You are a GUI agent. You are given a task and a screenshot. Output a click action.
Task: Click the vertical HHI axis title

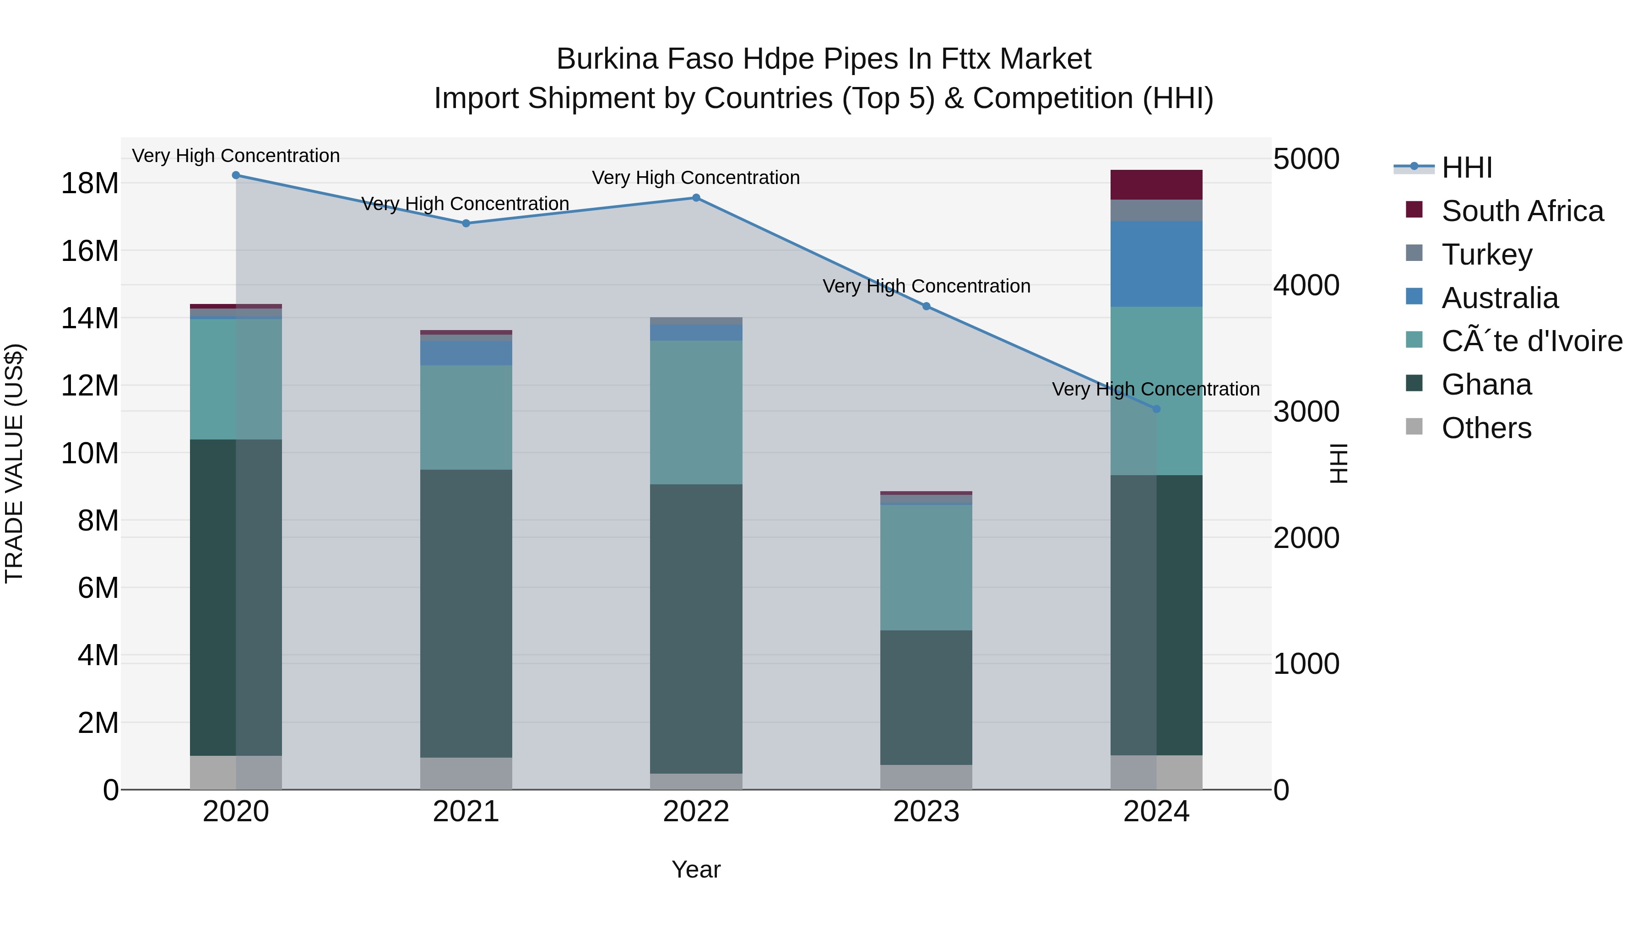(x=1339, y=463)
